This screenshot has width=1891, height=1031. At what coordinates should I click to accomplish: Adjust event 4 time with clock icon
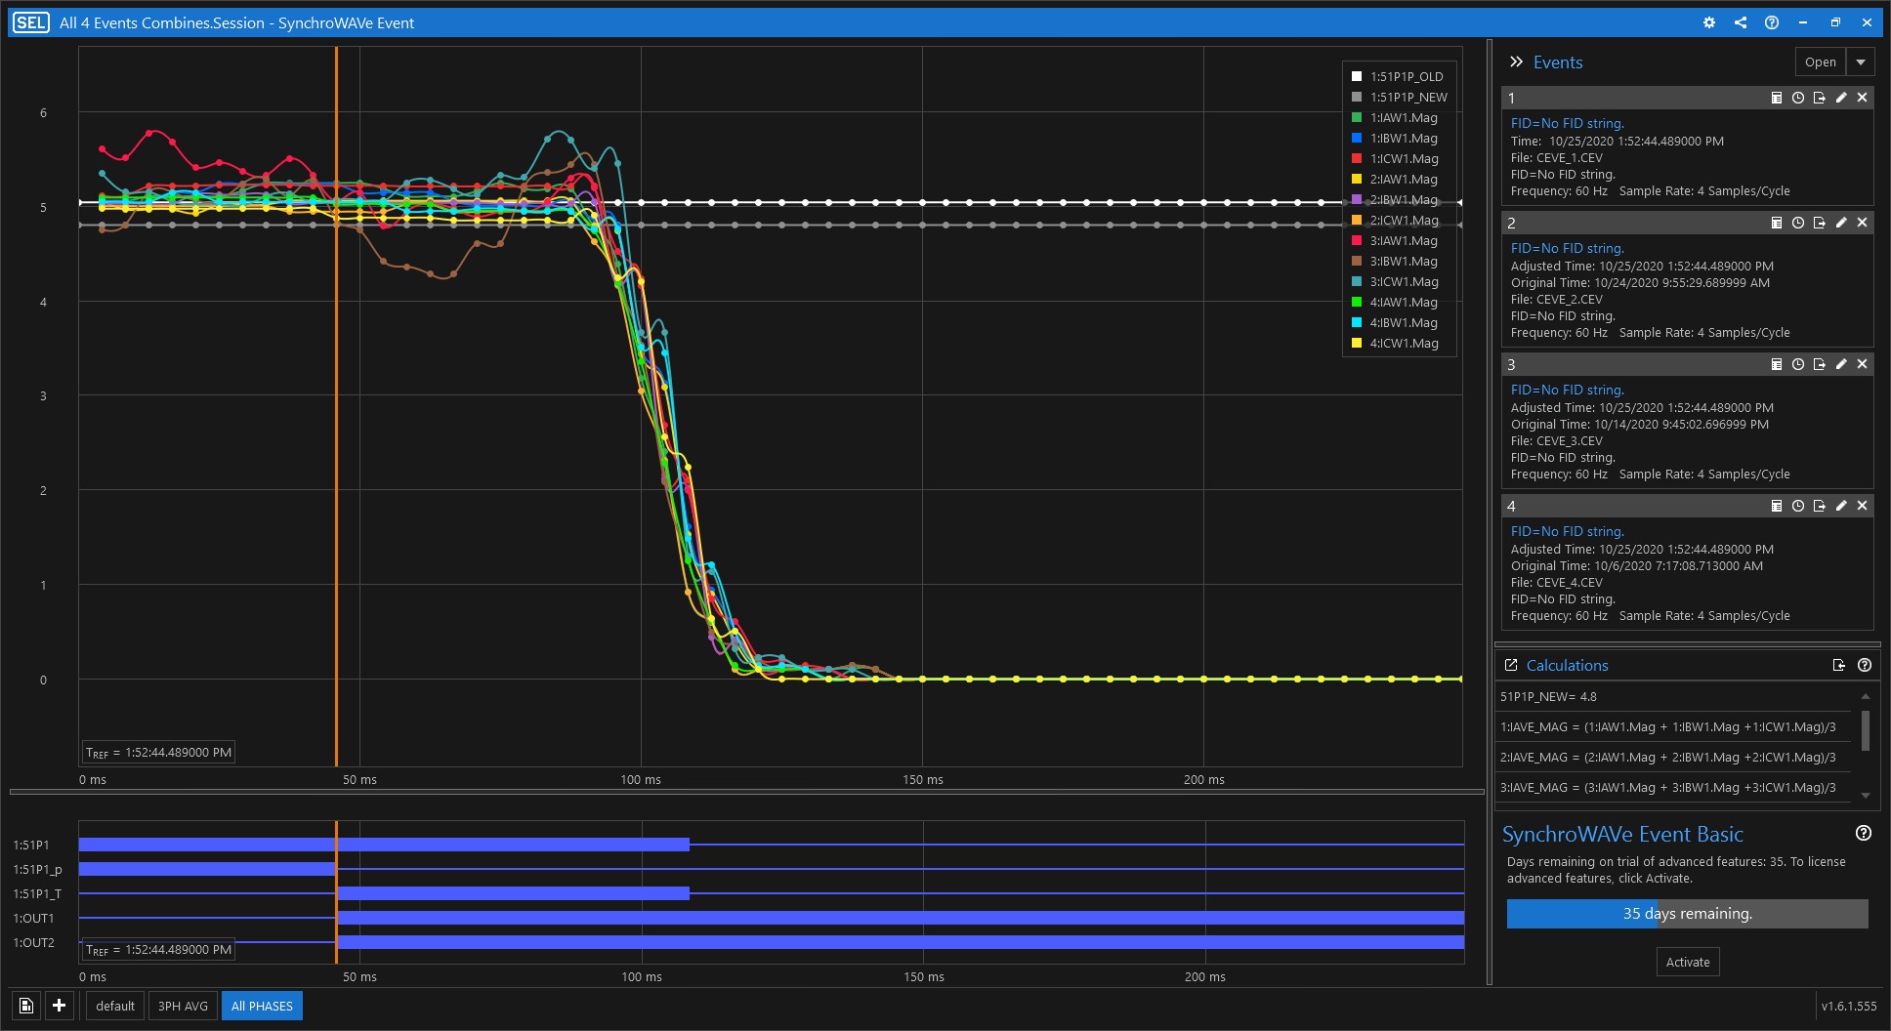[1798, 506]
